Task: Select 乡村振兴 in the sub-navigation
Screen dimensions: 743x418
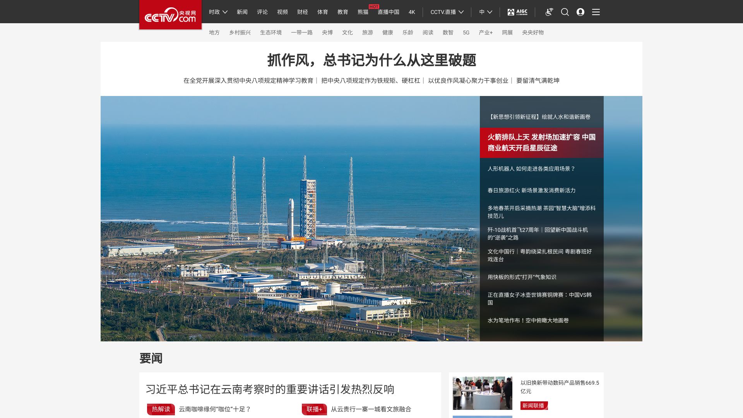Action: [240, 33]
